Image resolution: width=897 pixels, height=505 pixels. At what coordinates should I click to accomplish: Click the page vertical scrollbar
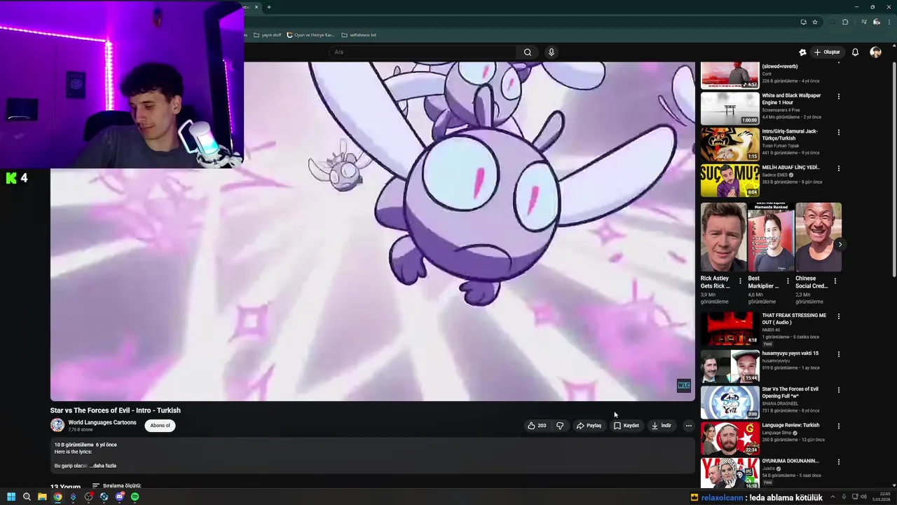(894, 168)
